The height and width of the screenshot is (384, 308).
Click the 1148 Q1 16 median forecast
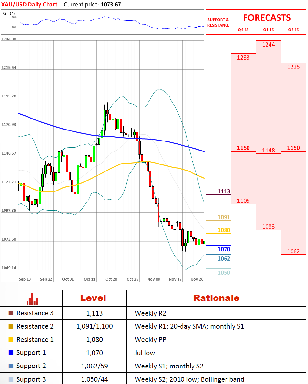point(269,150)
